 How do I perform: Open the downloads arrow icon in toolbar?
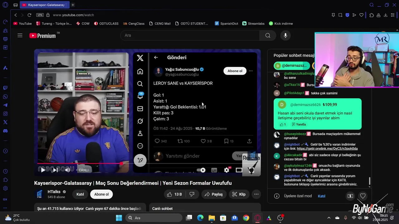point(386,15)
